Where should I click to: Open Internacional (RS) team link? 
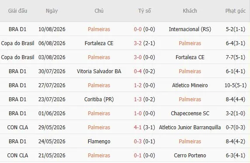pos(190,29)
